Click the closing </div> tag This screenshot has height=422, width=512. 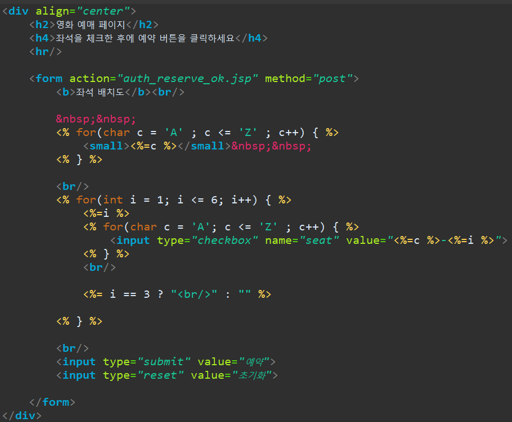pyautogui.click(x=22, y=416)
